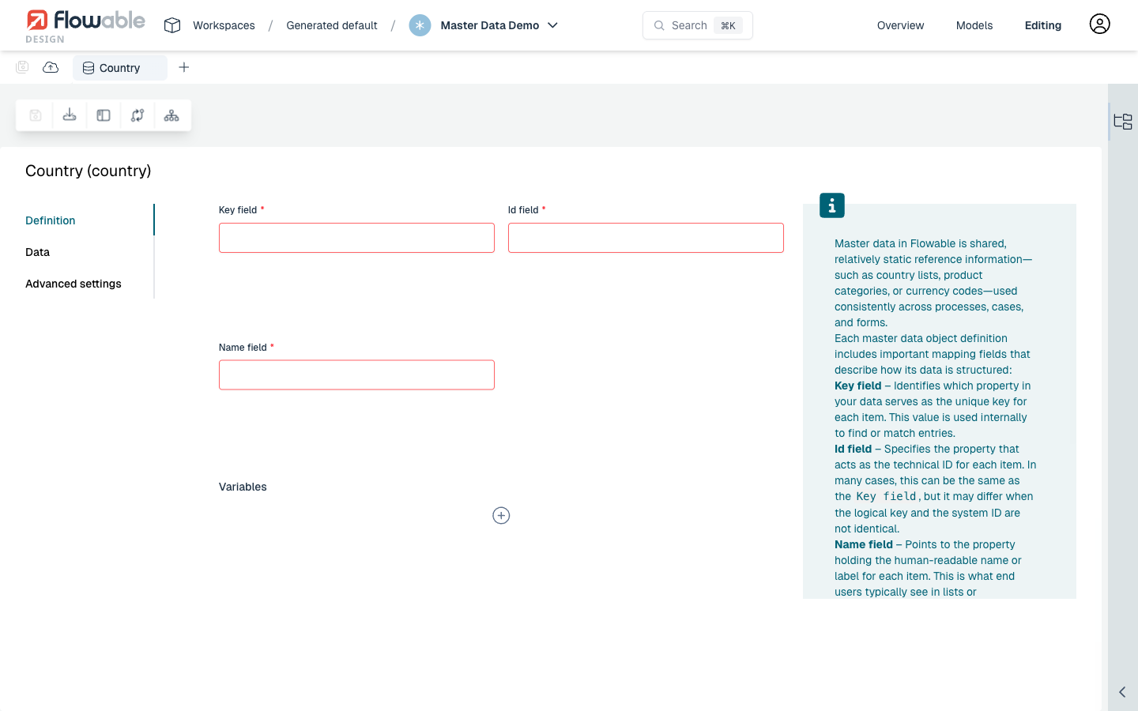Select the sync arrows toolbar icon
This screenshot has height=711, width=1138.
pyautogui.click(x=137, y=115)
